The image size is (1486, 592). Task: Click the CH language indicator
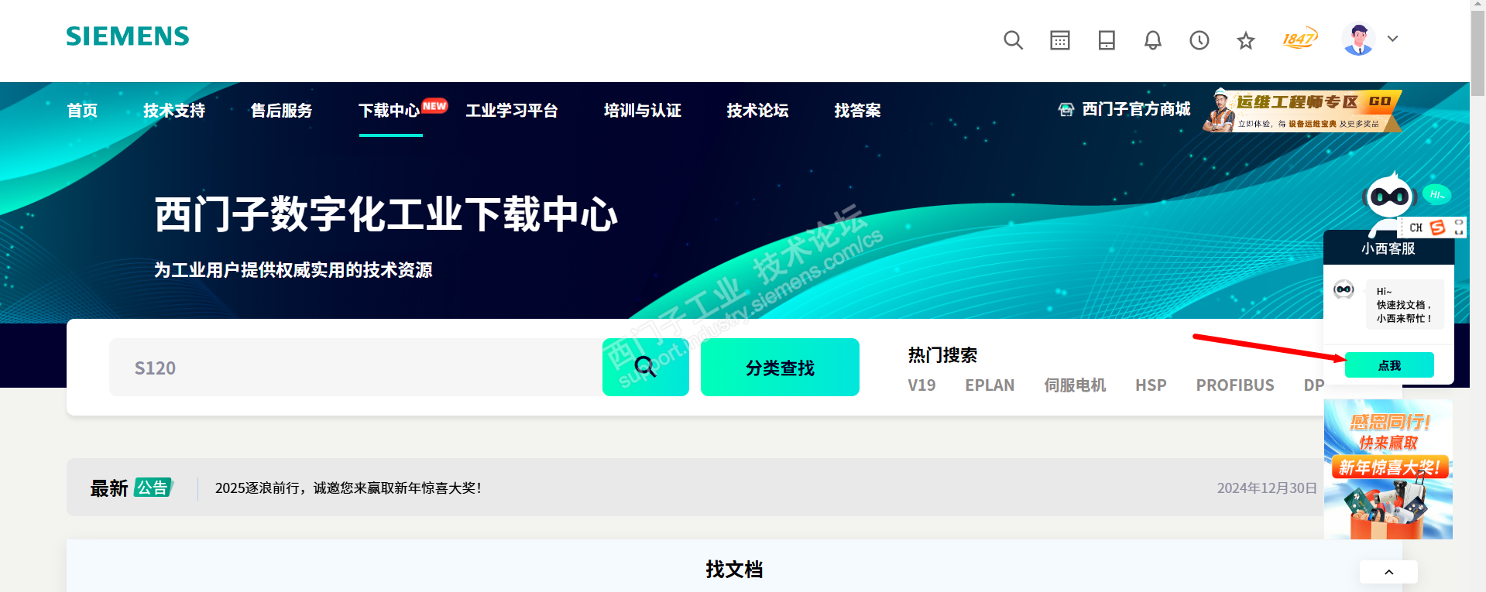pyautogui.click(x=1416, y=228)
